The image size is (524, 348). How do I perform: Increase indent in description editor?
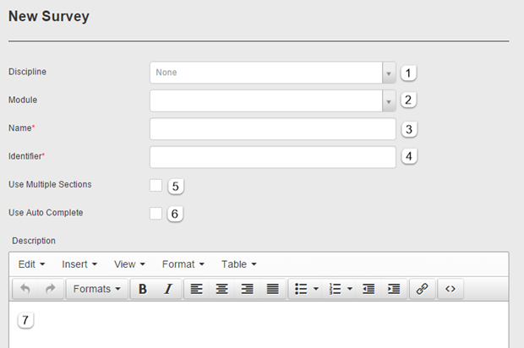pyautogui.click(x=393, y=289)
